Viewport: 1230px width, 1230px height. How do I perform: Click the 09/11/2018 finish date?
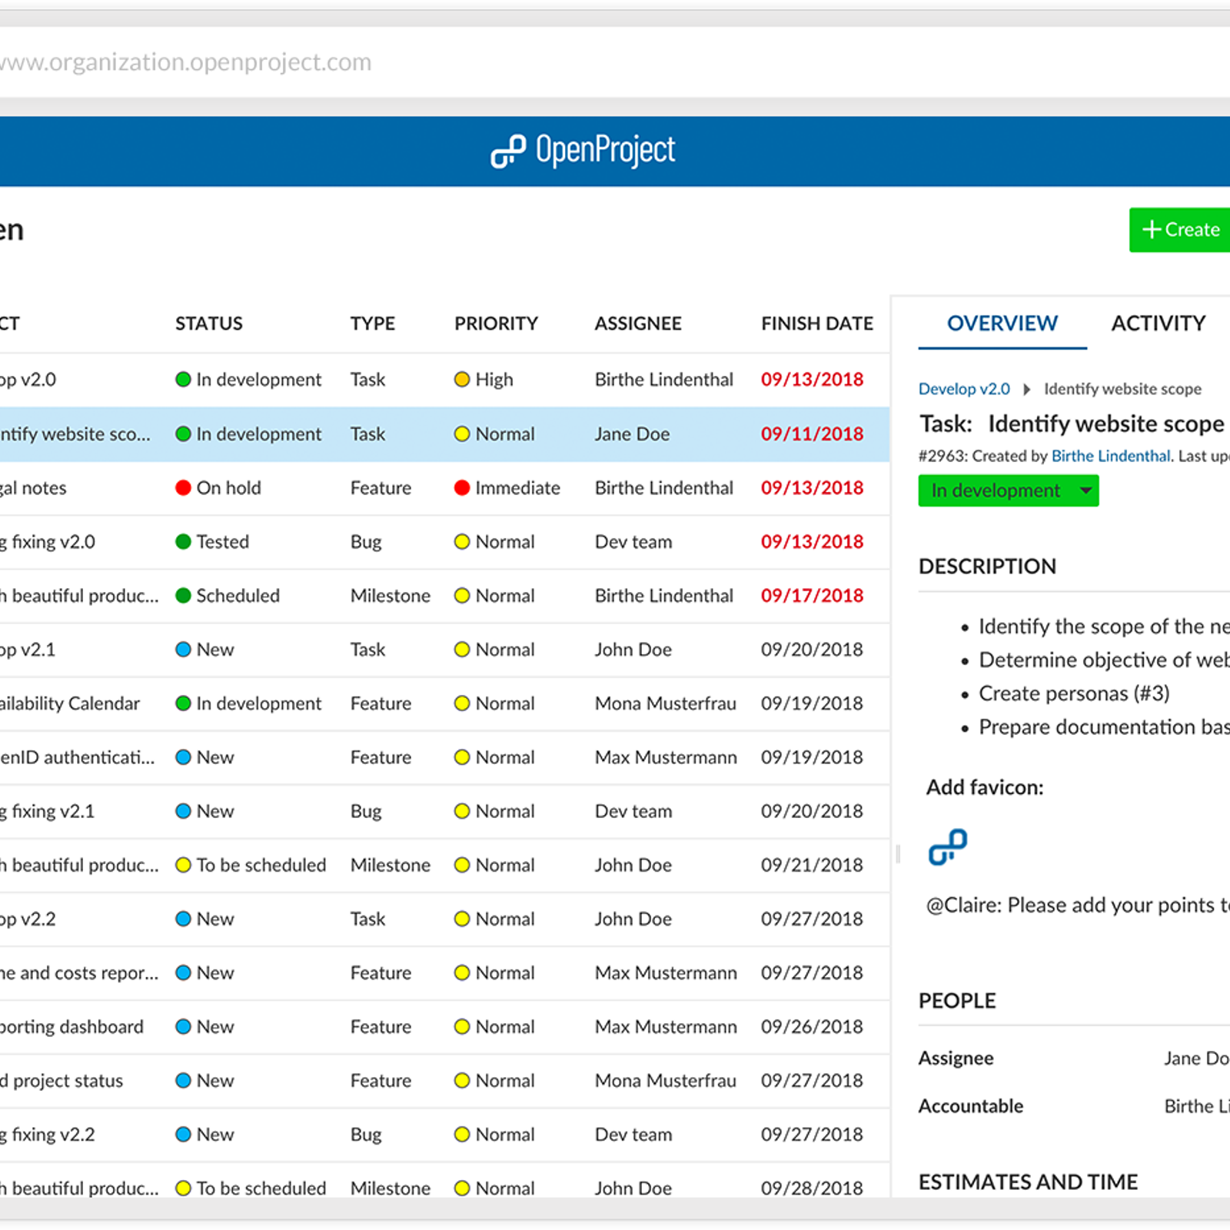tap(812, 434)
